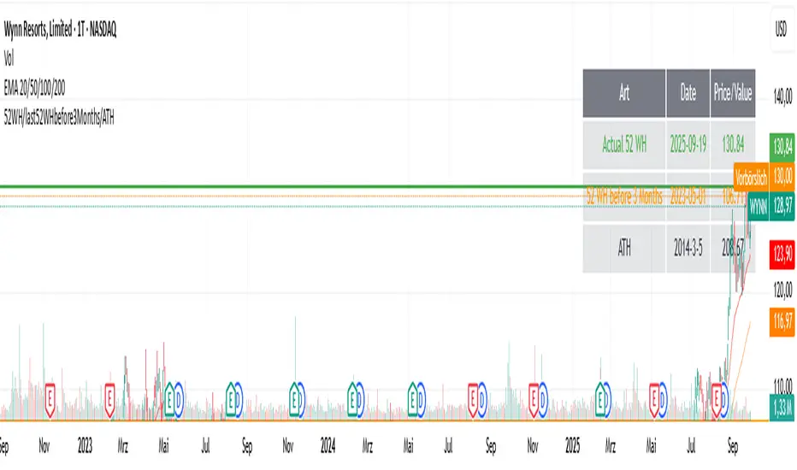The height and width of the screenshot is (470, 797).
Task: Click the red earnings E marker before Mrz 2023
Action: click(x=109, y=400)
